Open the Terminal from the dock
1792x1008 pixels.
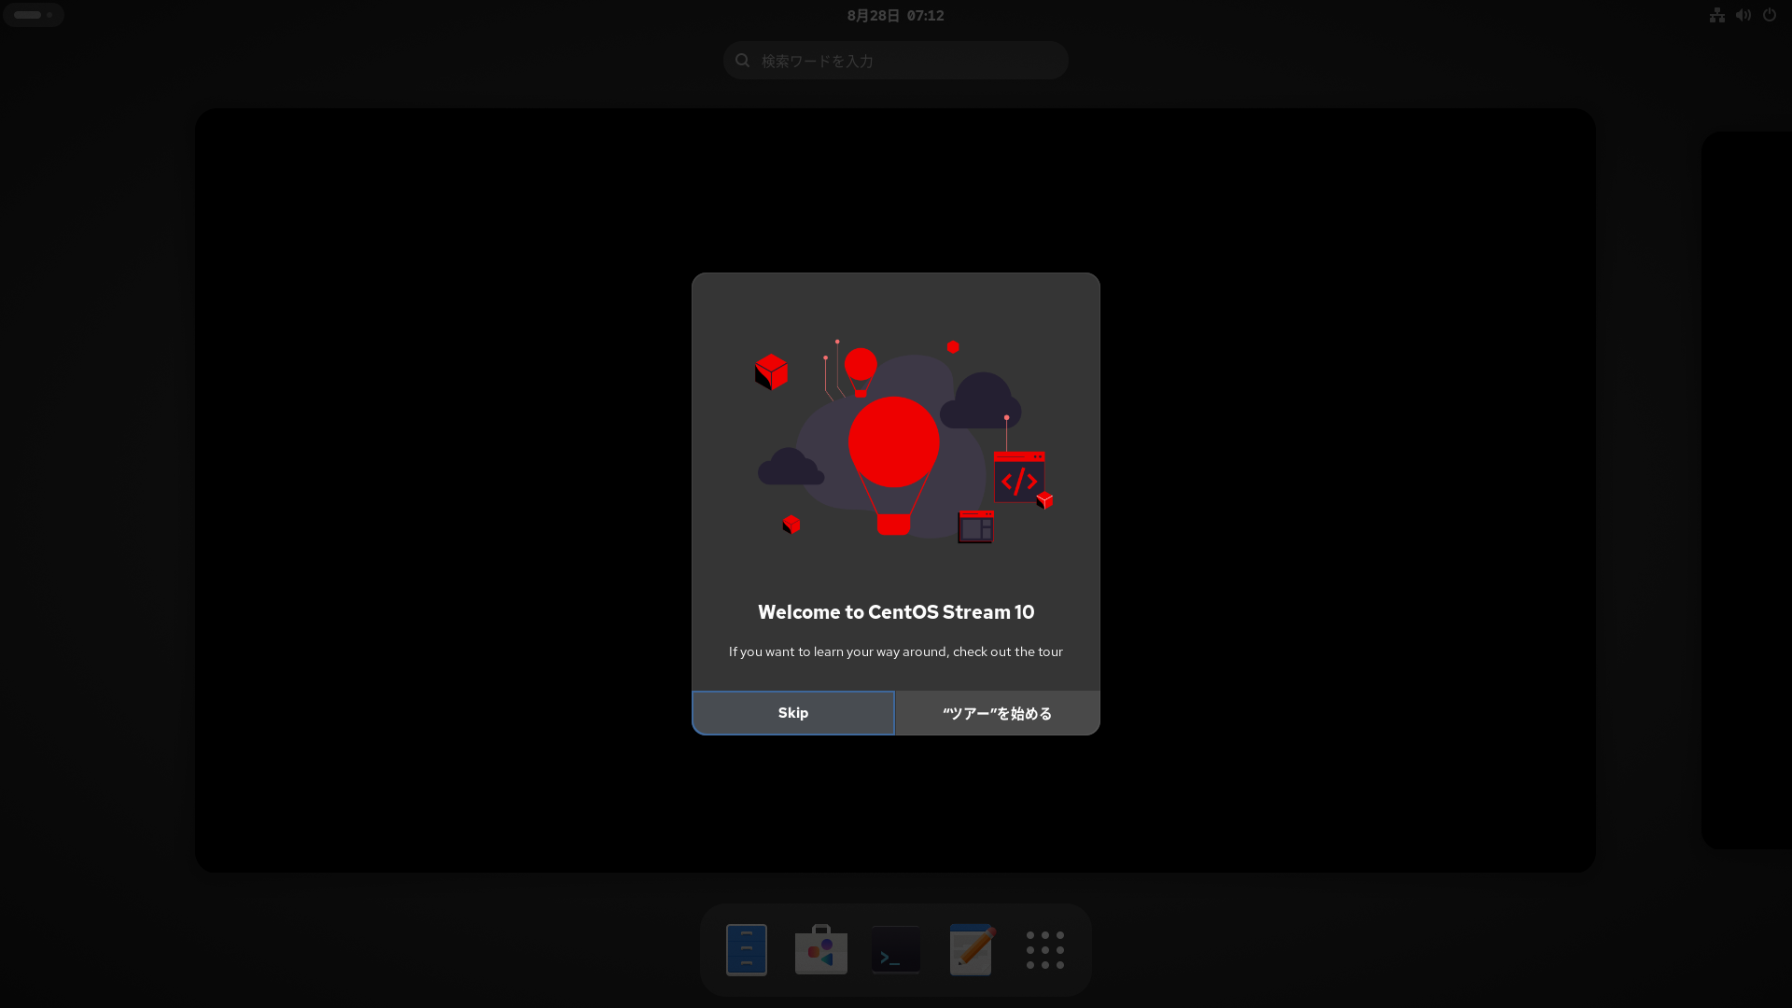[895, 949]
